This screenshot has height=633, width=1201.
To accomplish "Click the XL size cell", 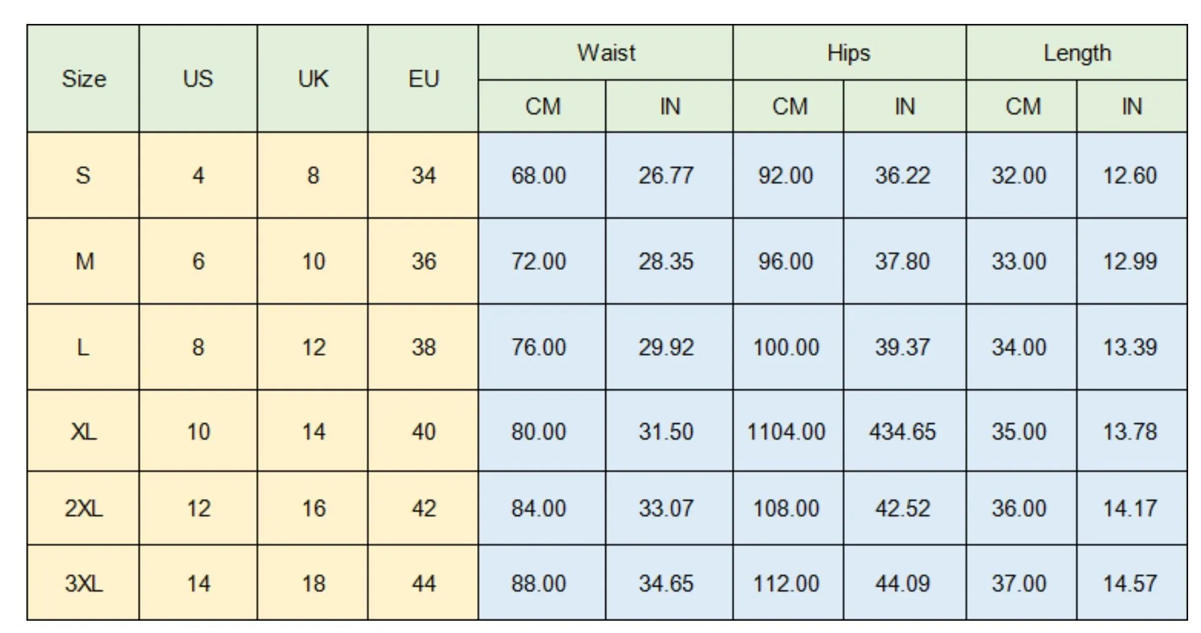I will pos(84,431).
